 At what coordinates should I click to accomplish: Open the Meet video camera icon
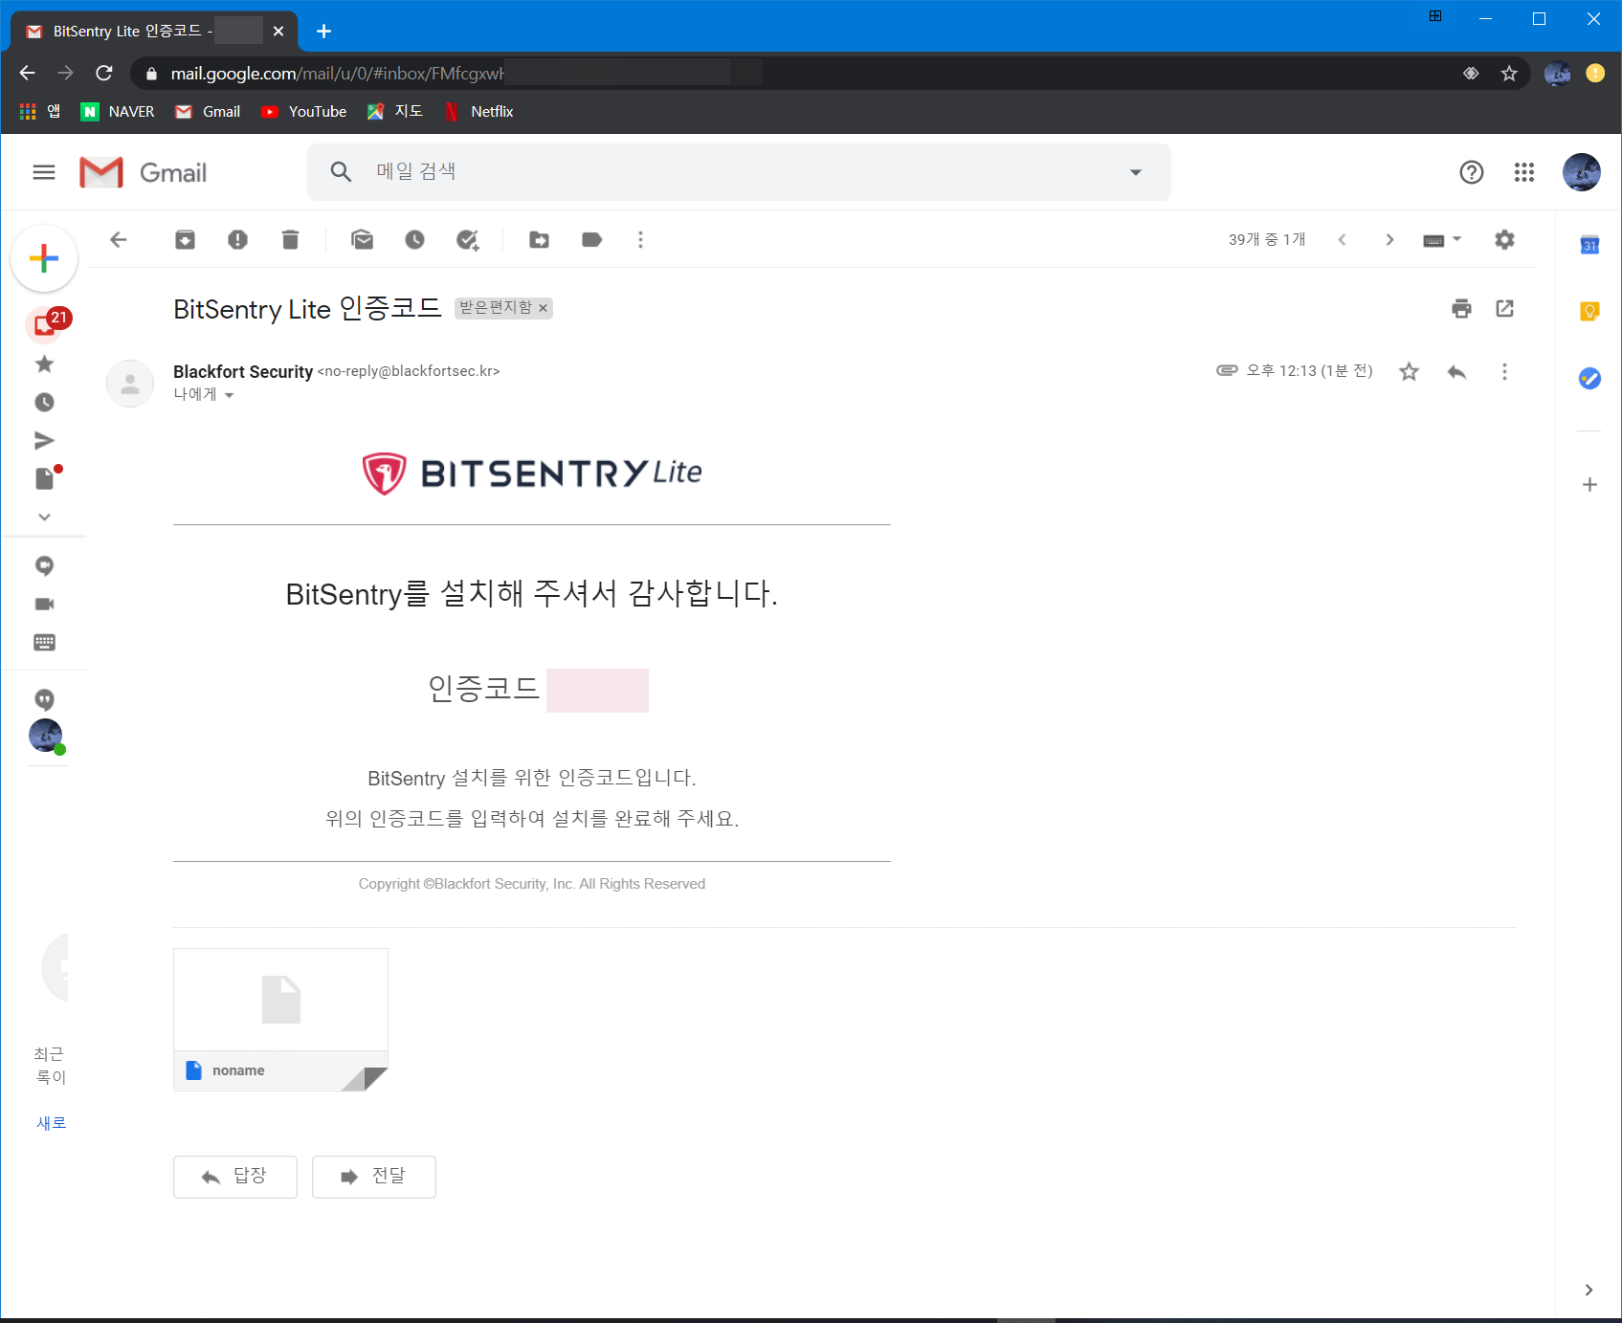(44, 604)
